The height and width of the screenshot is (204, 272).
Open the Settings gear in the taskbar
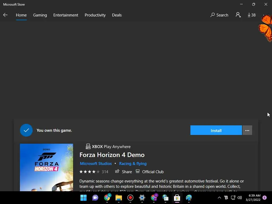pyautogui.click(x=142, y=198)
